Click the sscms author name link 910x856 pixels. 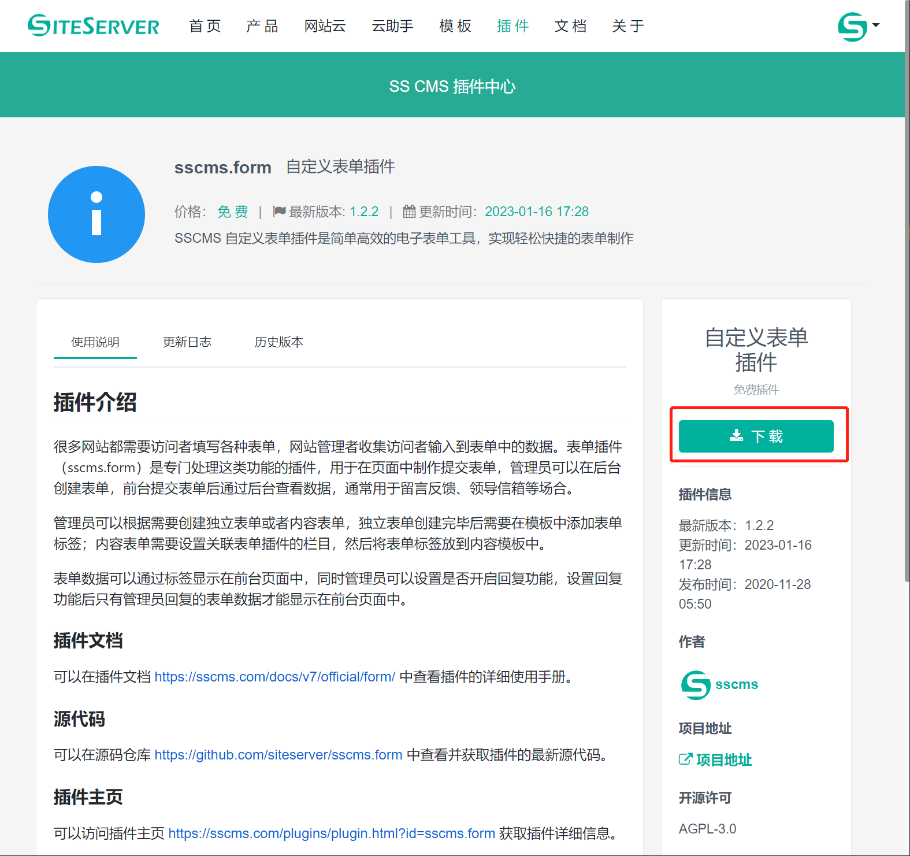click(x=736, y=684)
